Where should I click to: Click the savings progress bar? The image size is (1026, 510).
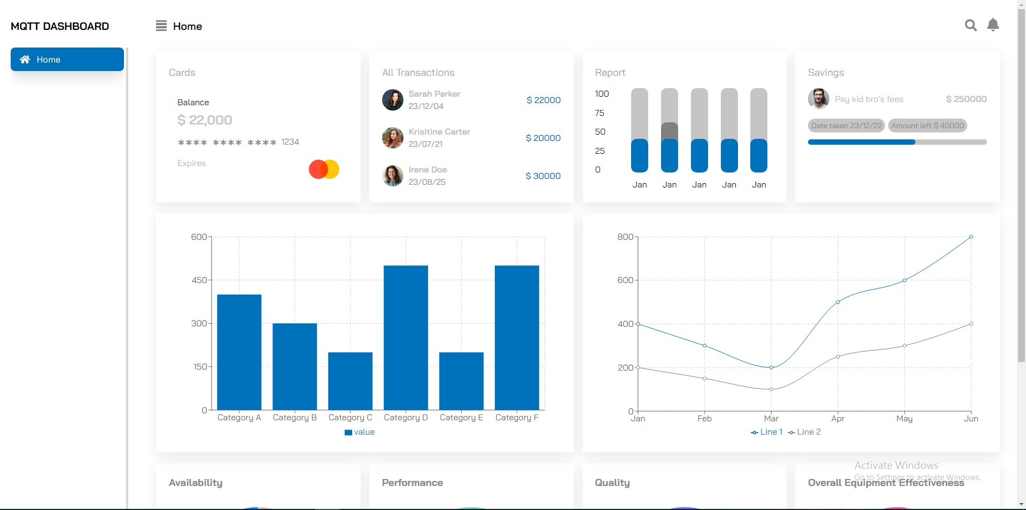[x=897, y=142]
